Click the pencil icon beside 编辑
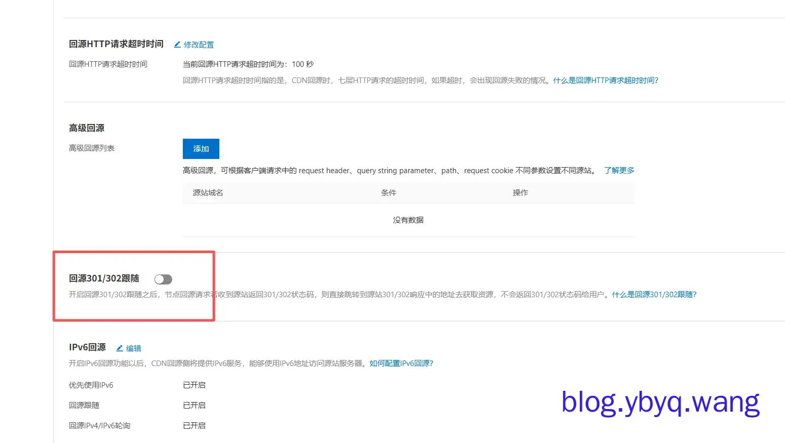This screenshot has height=443, width=785. point(120,348)
